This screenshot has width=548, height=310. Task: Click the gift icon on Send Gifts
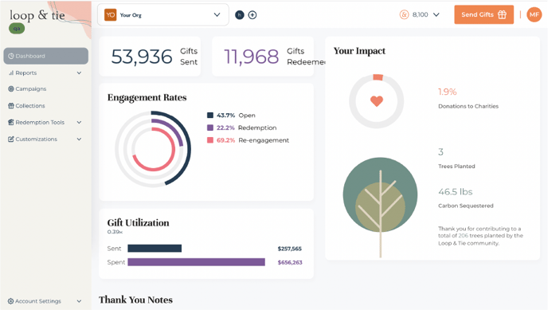[502, 14]
